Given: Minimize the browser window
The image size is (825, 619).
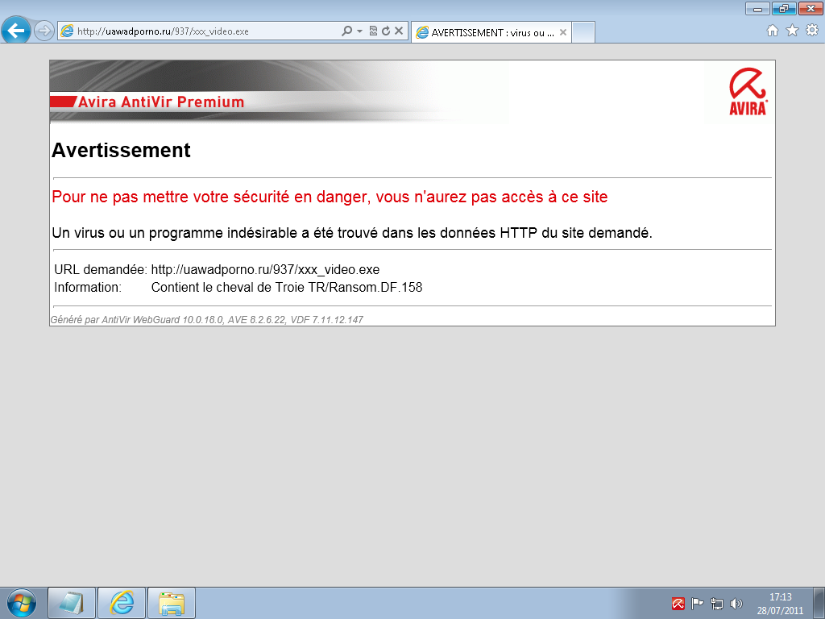Looking at the screenshot, I should (757, 8).
